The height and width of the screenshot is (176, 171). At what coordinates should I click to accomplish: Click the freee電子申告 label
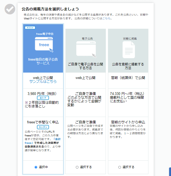pyautogui.click(x=45, y=34)
